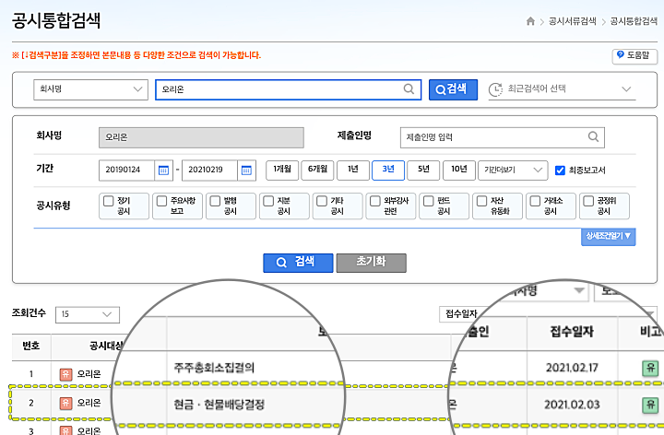Click magnifier icon in 제출인명 field
The width and height of the screenshot is (664, 435).
point(593,136)
